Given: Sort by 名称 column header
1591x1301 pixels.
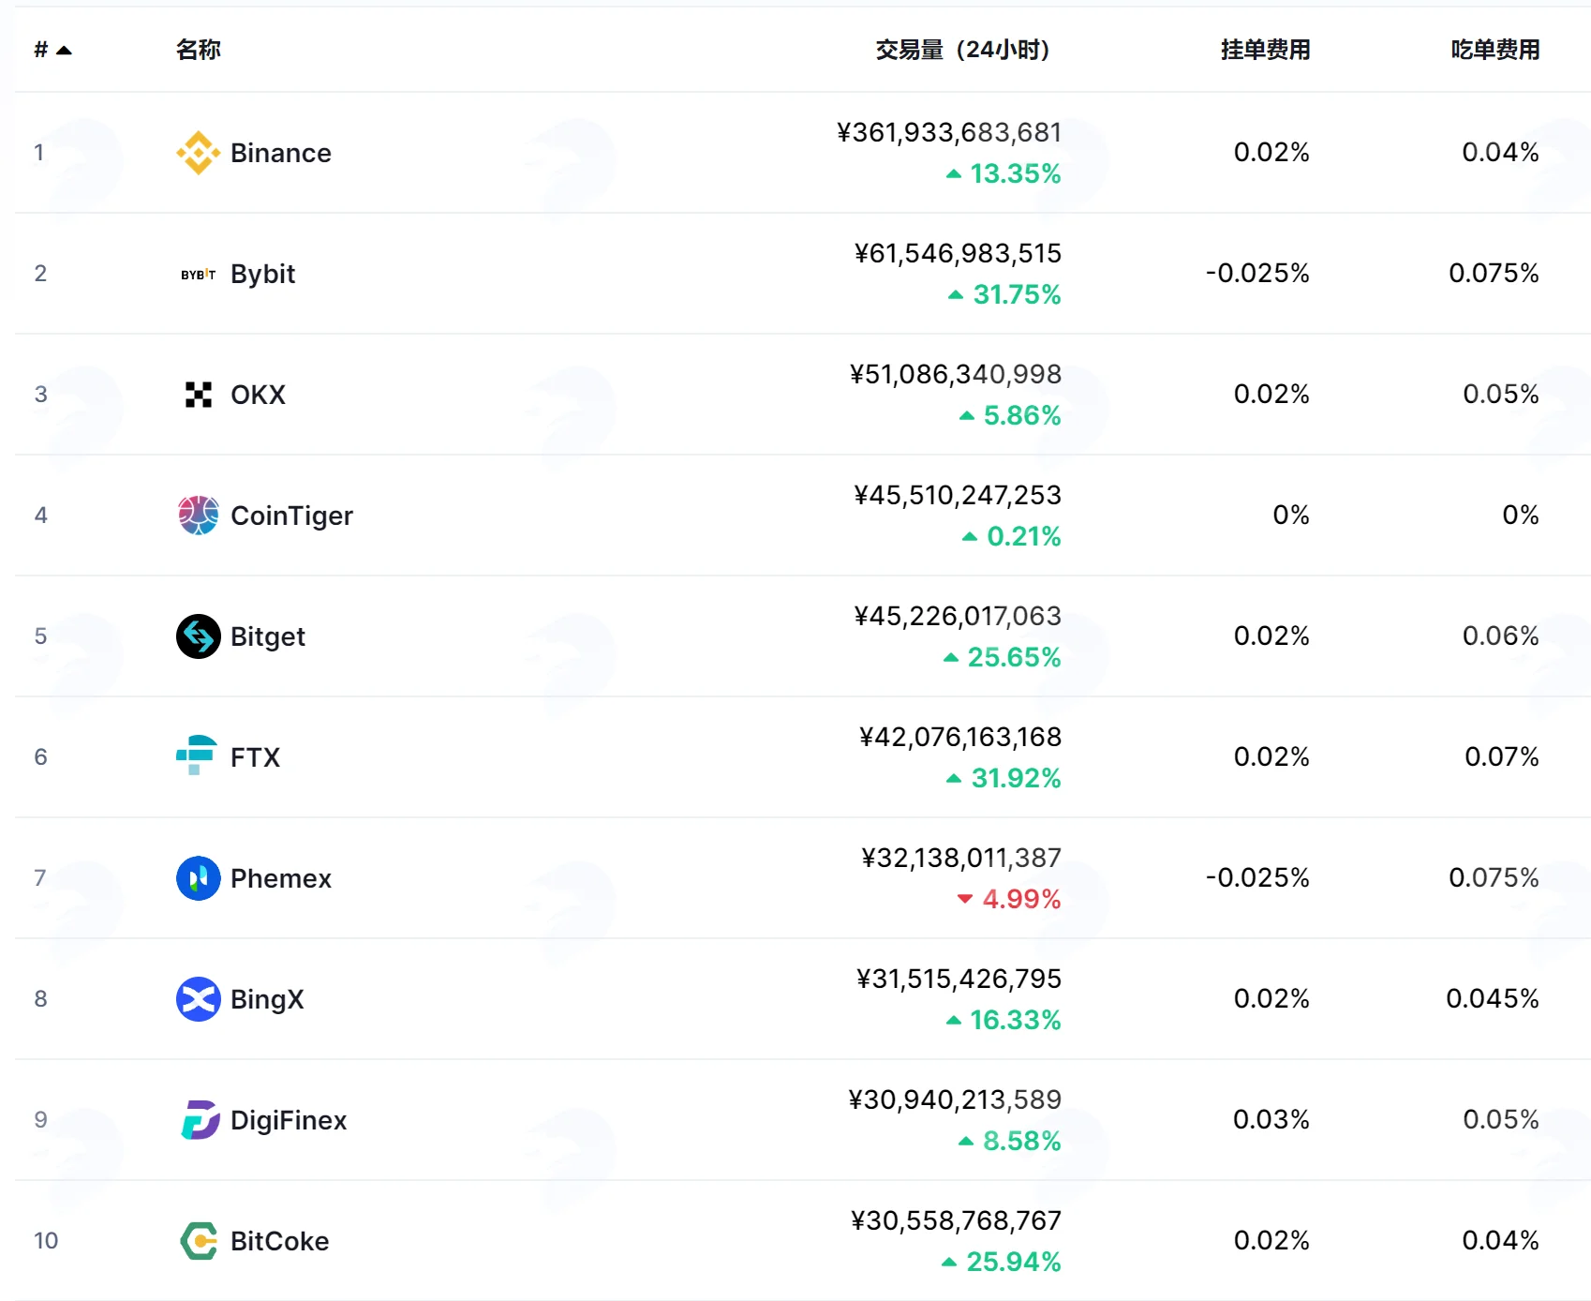Looking at the screenshot, I should click(198, 50).
